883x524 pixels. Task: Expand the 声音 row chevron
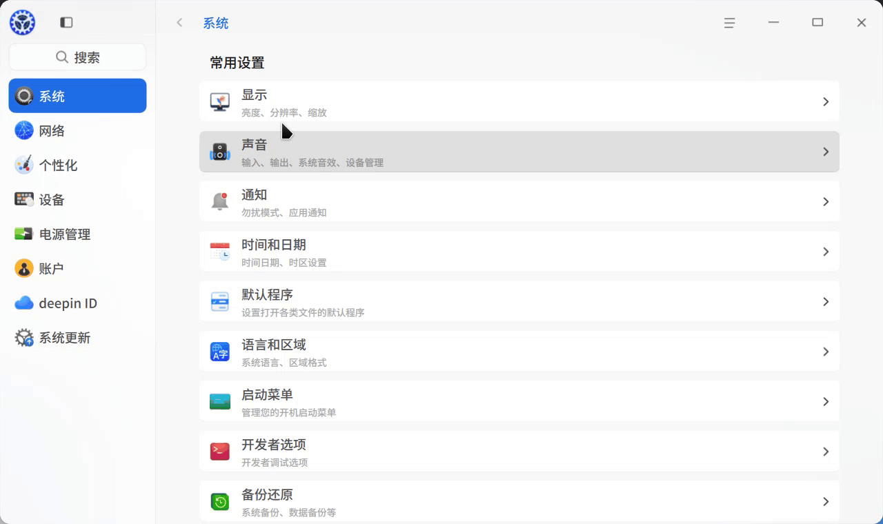click(x=826, y=152)
